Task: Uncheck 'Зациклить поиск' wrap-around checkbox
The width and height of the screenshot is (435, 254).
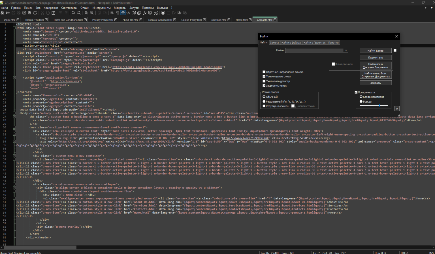Action: coord(264,86)
